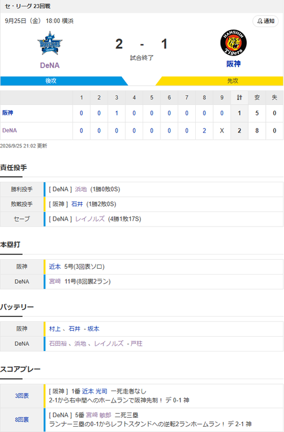Click the 9月25日（金） 18:00 横浜 date line
Image resolution: width=284 pixels, height=432 pixels.
[x=39, y=21]
